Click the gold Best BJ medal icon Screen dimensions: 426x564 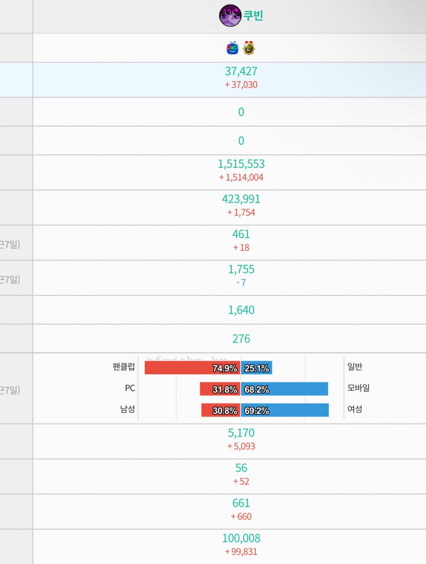click(x=249, y=48)
